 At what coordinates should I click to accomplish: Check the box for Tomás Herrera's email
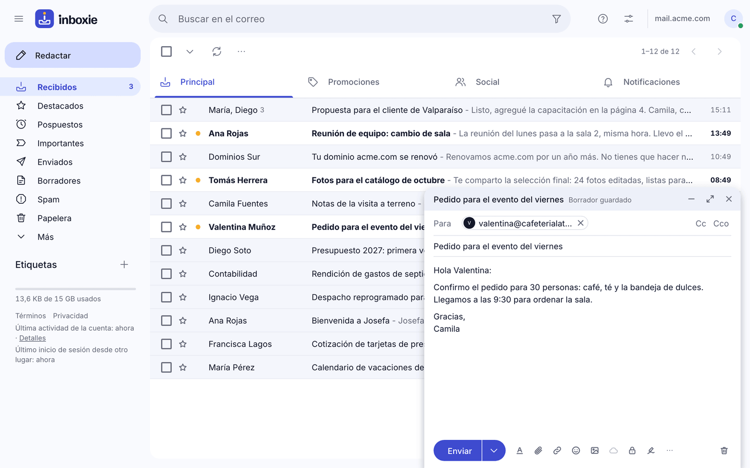tap(167, 180)
